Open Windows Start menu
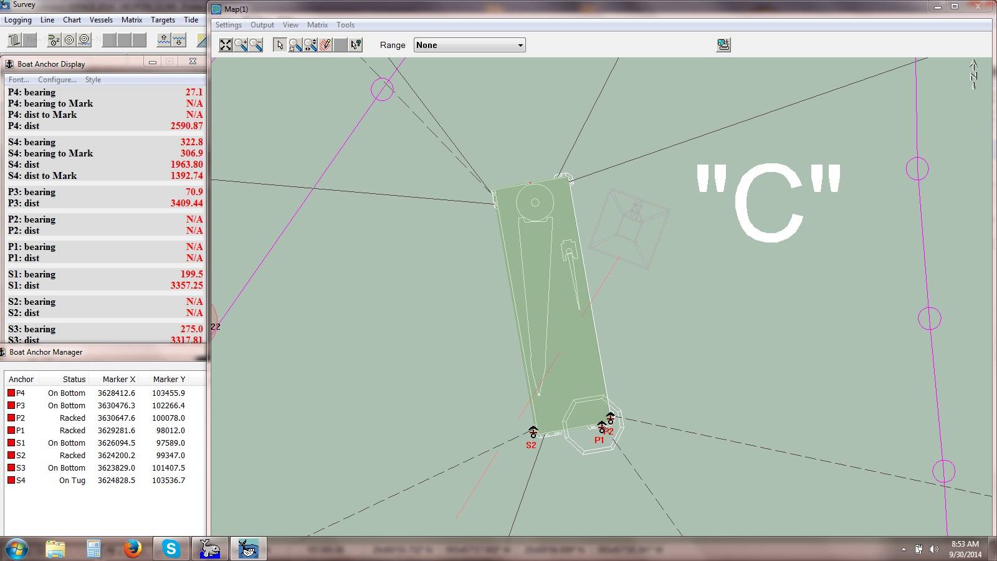This screenshot has width=997, height=561. [17, 549]
